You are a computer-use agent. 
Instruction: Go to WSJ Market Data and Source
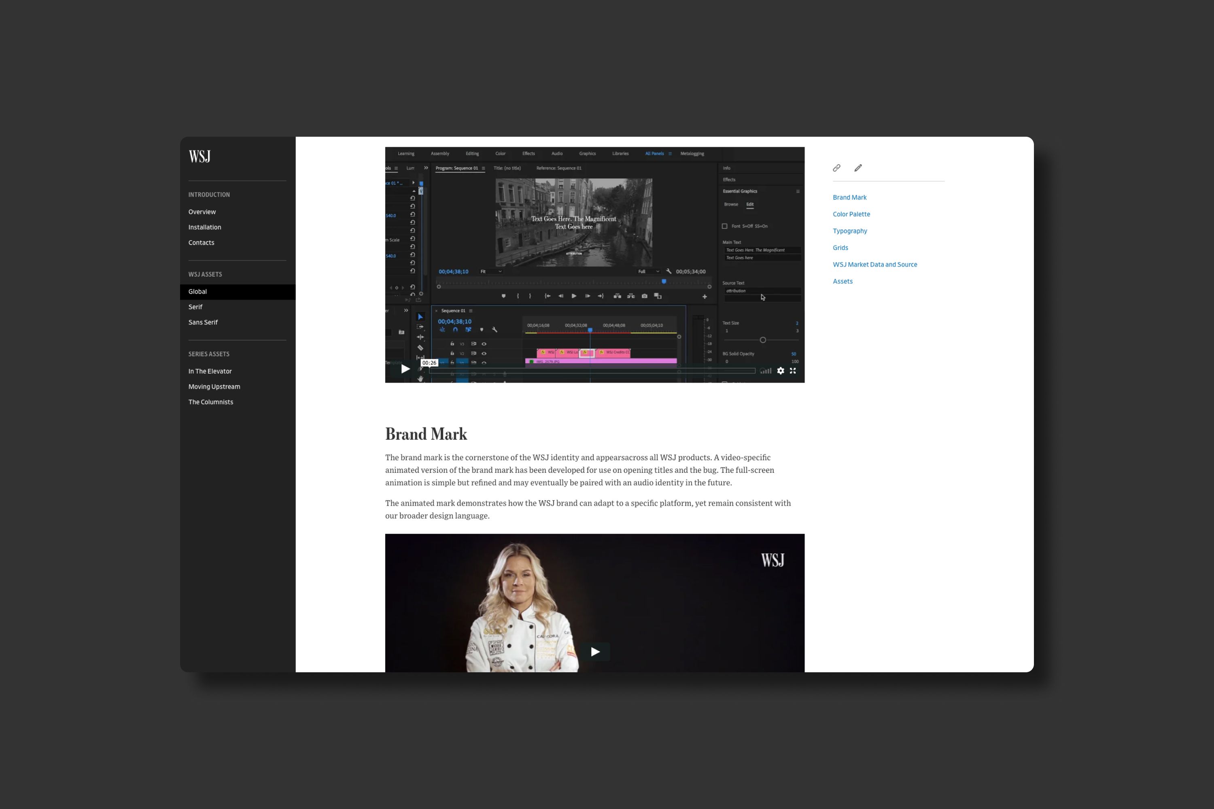coord(874,264)
